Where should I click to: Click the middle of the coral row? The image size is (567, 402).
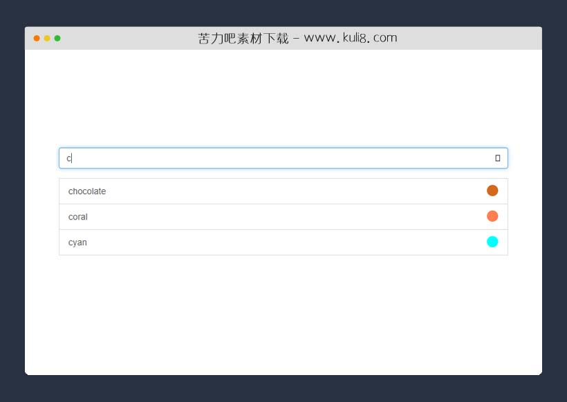283,217
